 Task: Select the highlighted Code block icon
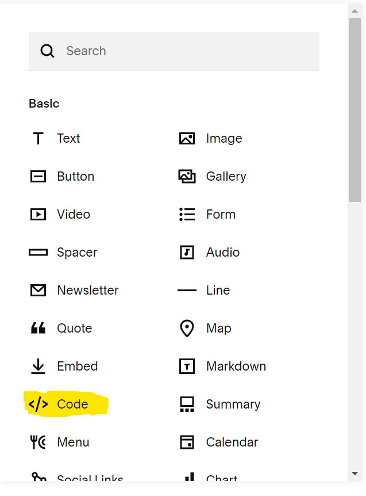(x=38, y=405)
